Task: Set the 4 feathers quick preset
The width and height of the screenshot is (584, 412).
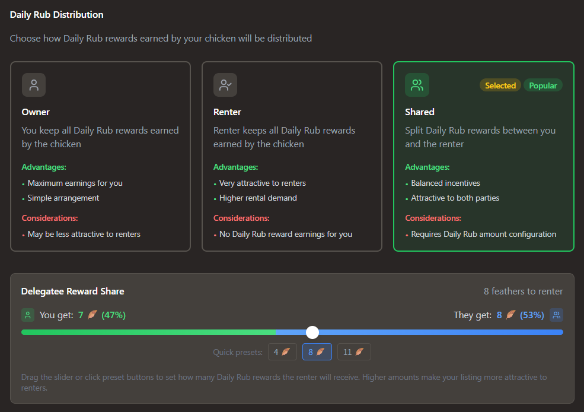Action: point(282,352)
